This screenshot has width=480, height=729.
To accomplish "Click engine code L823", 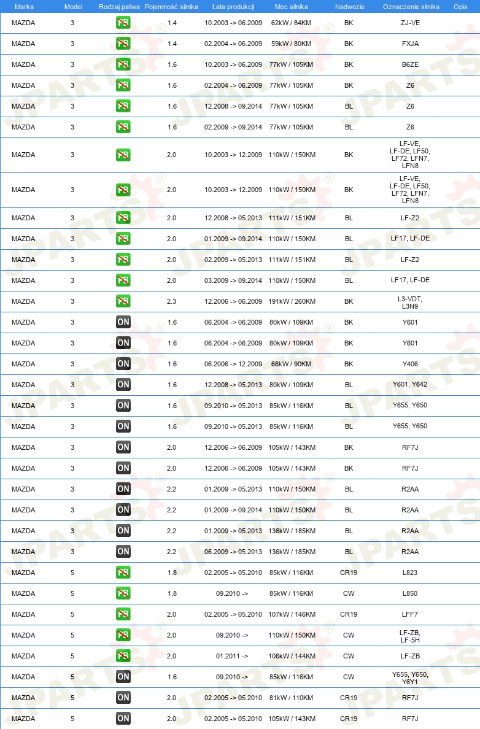I will (410, 573).
